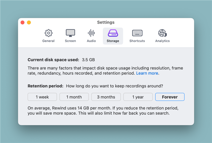Select the Audio tab label
The image size is (212, 143).
91,41
